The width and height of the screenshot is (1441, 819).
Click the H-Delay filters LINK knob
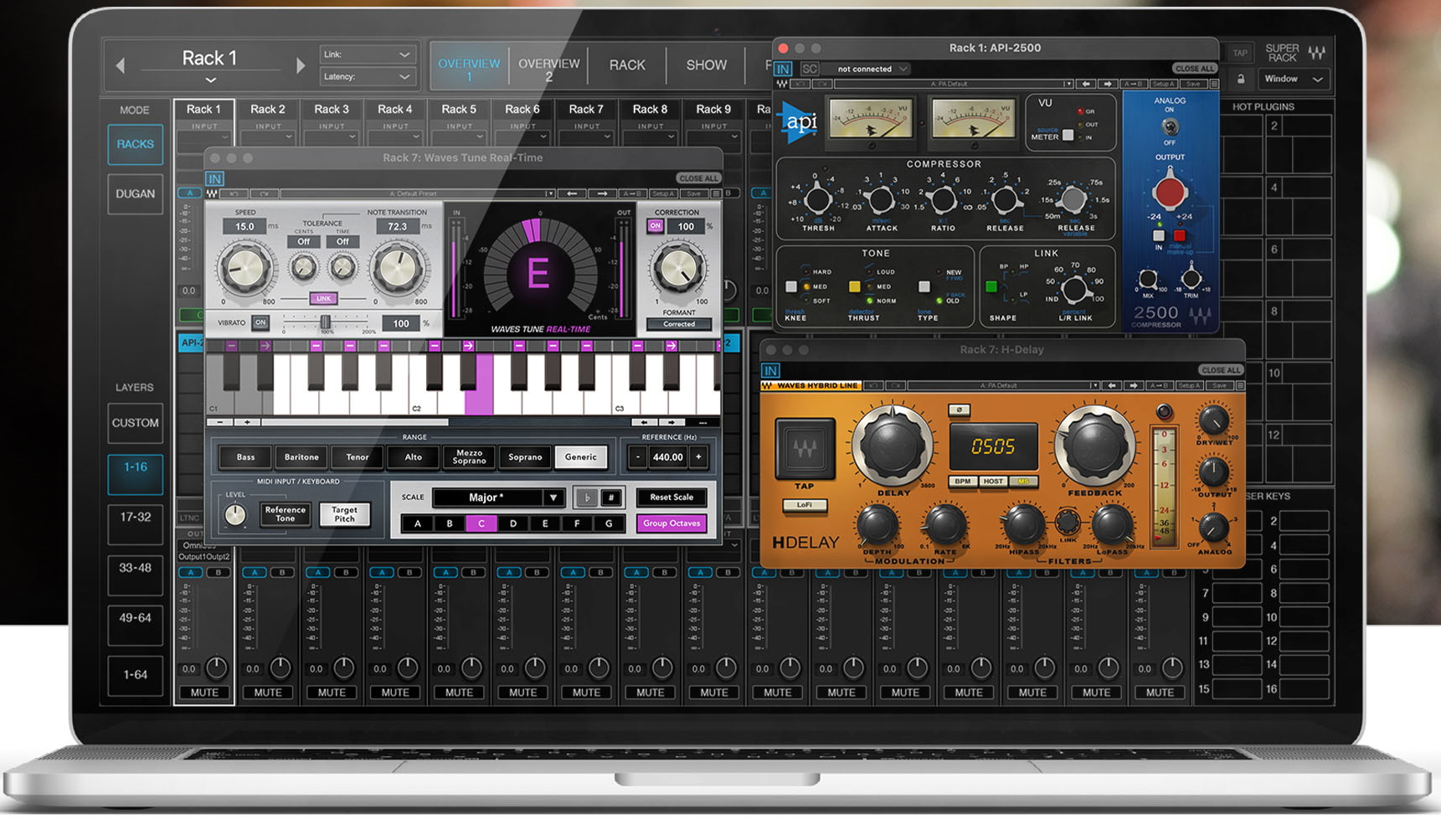(x=1068, y=523)
